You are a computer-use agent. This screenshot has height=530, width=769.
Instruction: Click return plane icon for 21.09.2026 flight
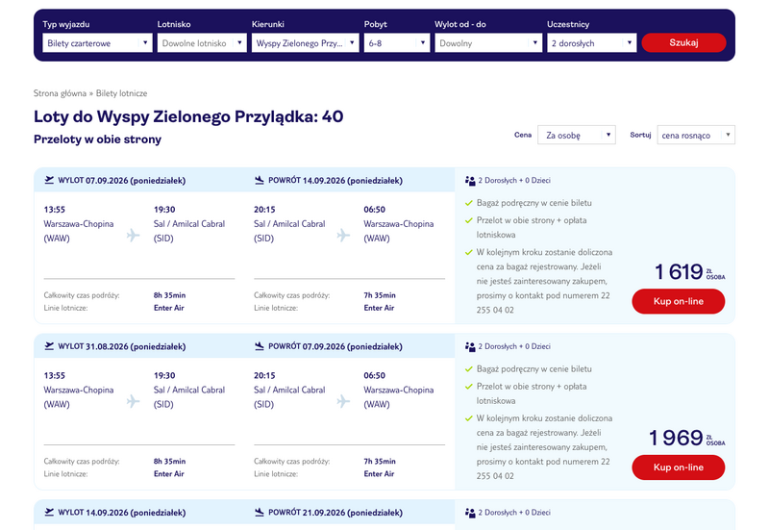(260, 512)
